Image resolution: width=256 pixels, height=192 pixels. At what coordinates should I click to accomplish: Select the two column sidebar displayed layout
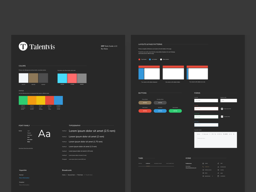tap(149, 73)
